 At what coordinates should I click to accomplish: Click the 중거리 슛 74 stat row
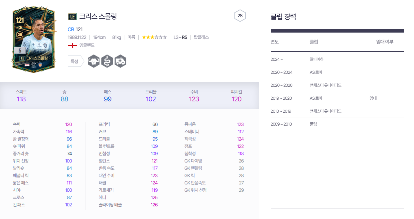pos(42,154)
